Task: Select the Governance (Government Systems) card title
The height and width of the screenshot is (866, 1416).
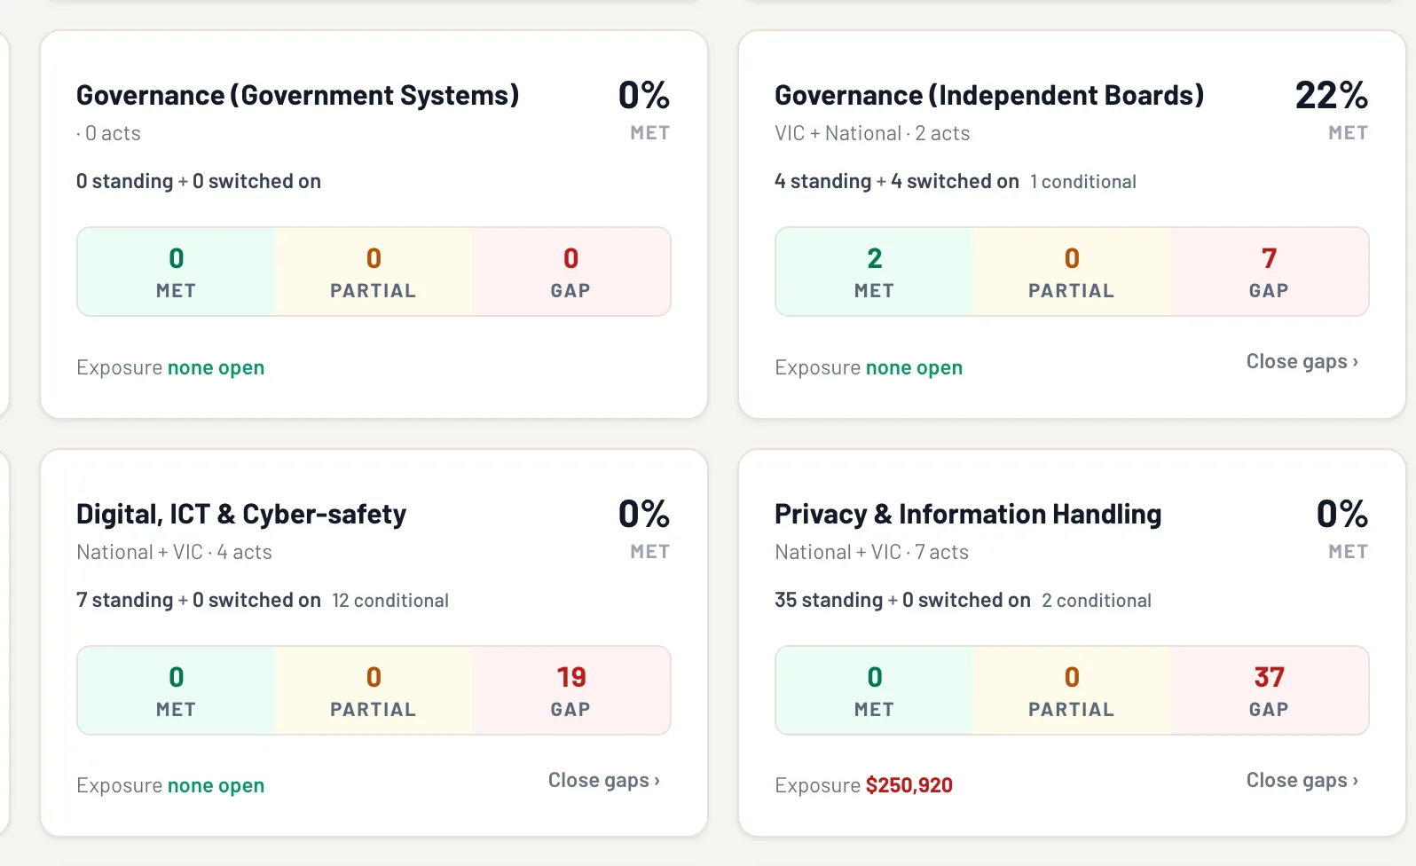Action: pos(297,95)
